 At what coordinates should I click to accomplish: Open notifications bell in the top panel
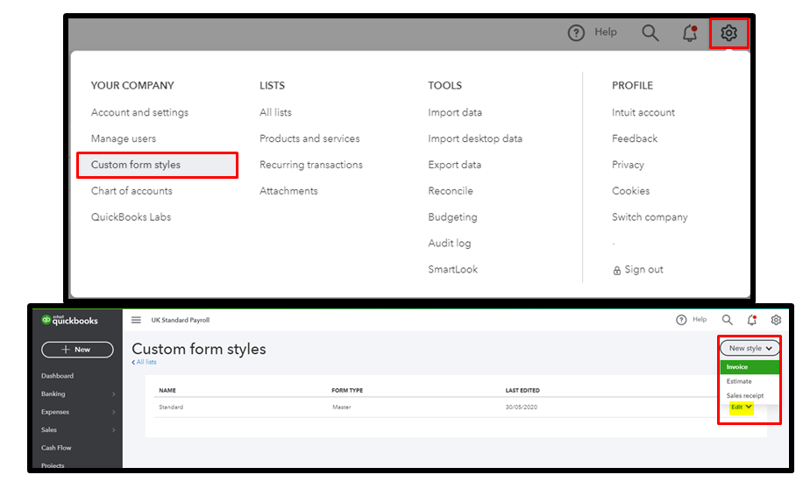[x=690, y=32]
